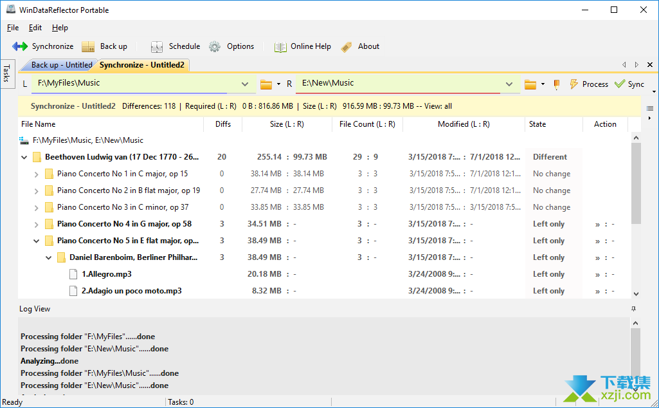The width and height of the screenshot is (659, 408).
Task: Click the file icon of 2.Adagio un poco moto.mp3
Action: [x=73, y=291]
